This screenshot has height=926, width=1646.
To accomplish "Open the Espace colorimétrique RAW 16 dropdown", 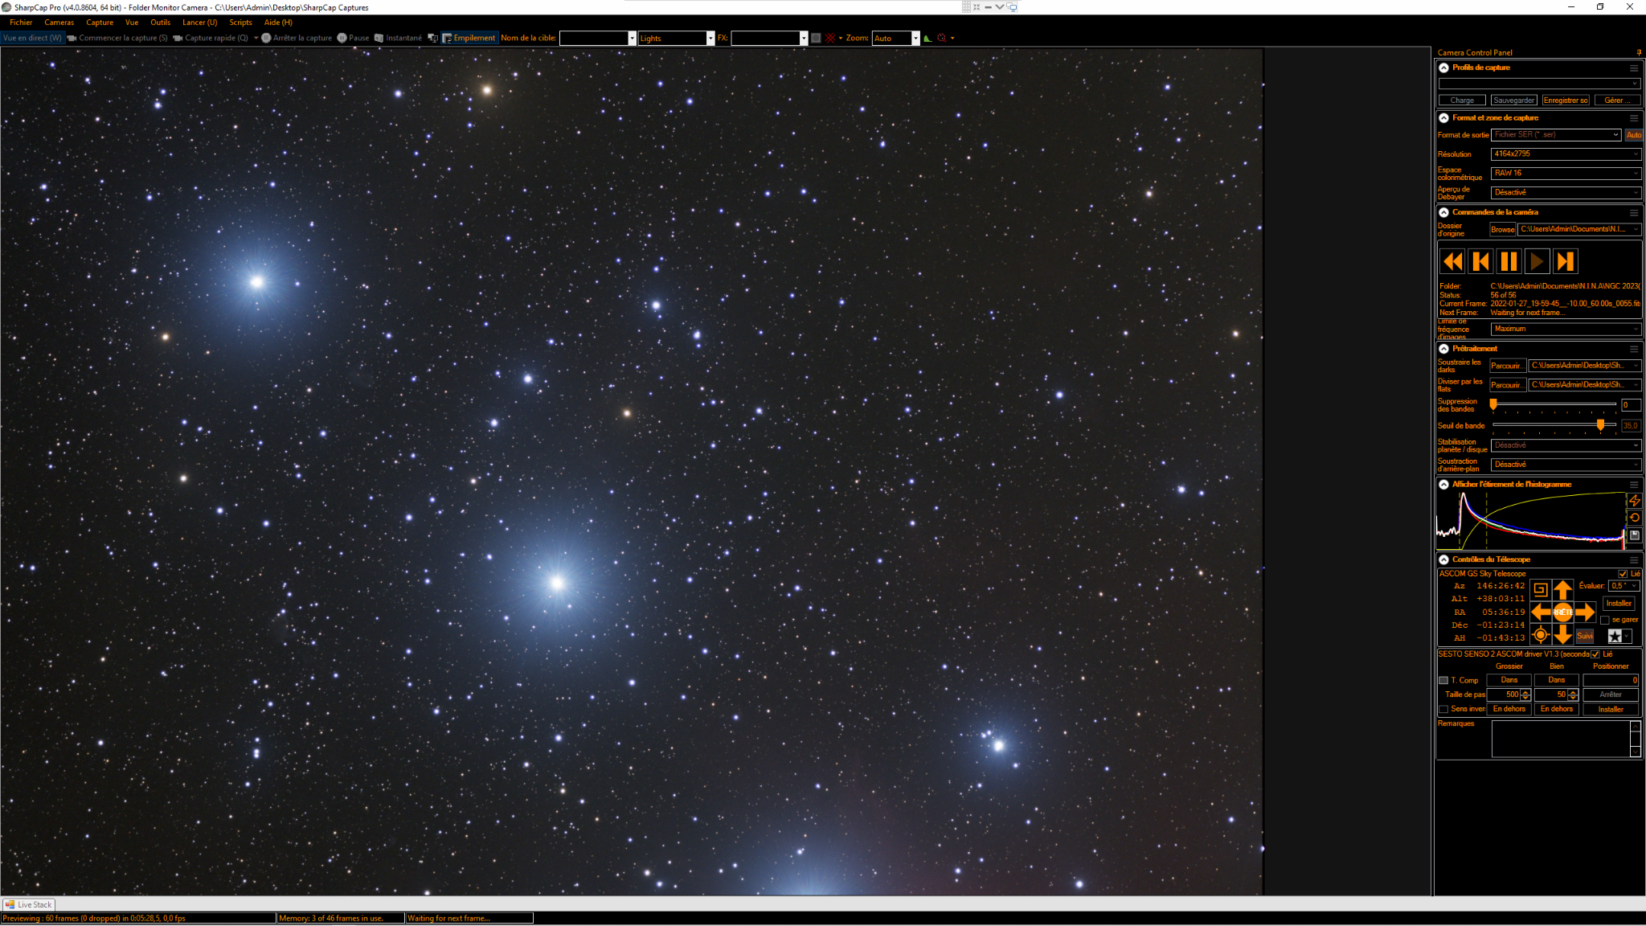I will point(1566,173).
